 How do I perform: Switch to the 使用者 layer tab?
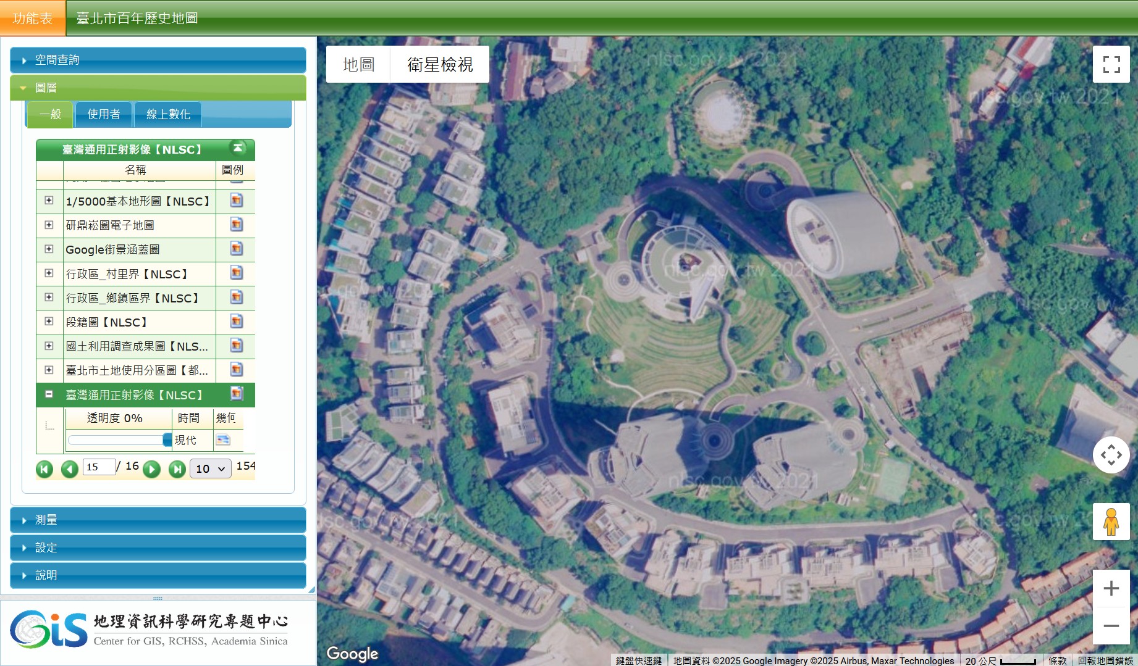(104, 114)
